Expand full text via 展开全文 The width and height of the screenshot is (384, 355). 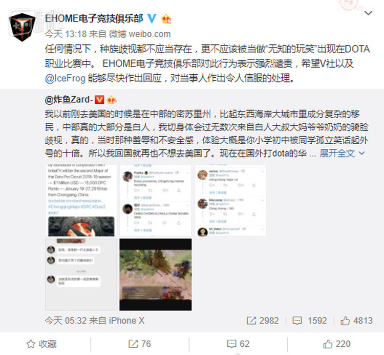pyautogui.click(x=337, y=153)
